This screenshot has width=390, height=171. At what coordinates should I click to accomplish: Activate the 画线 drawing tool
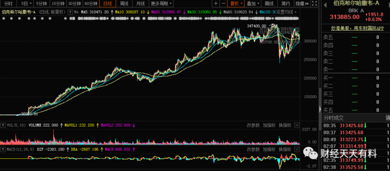[269, 4]
